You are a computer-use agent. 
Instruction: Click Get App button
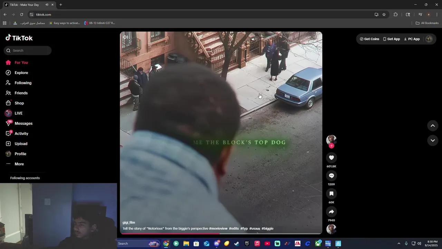point(392,39)
